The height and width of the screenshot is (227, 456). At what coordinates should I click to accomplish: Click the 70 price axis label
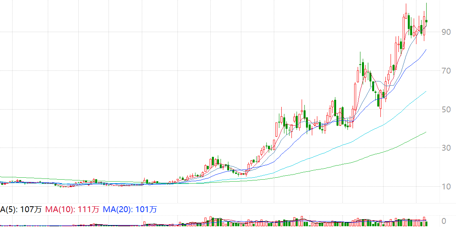click(447, 70)
